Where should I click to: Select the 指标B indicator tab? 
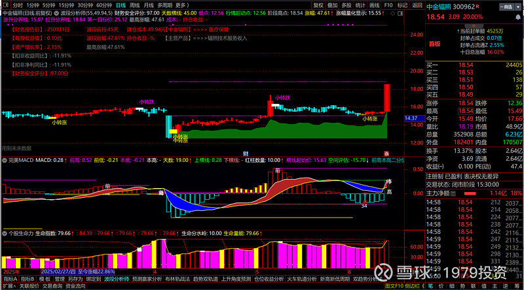click(x=28, y=280)
